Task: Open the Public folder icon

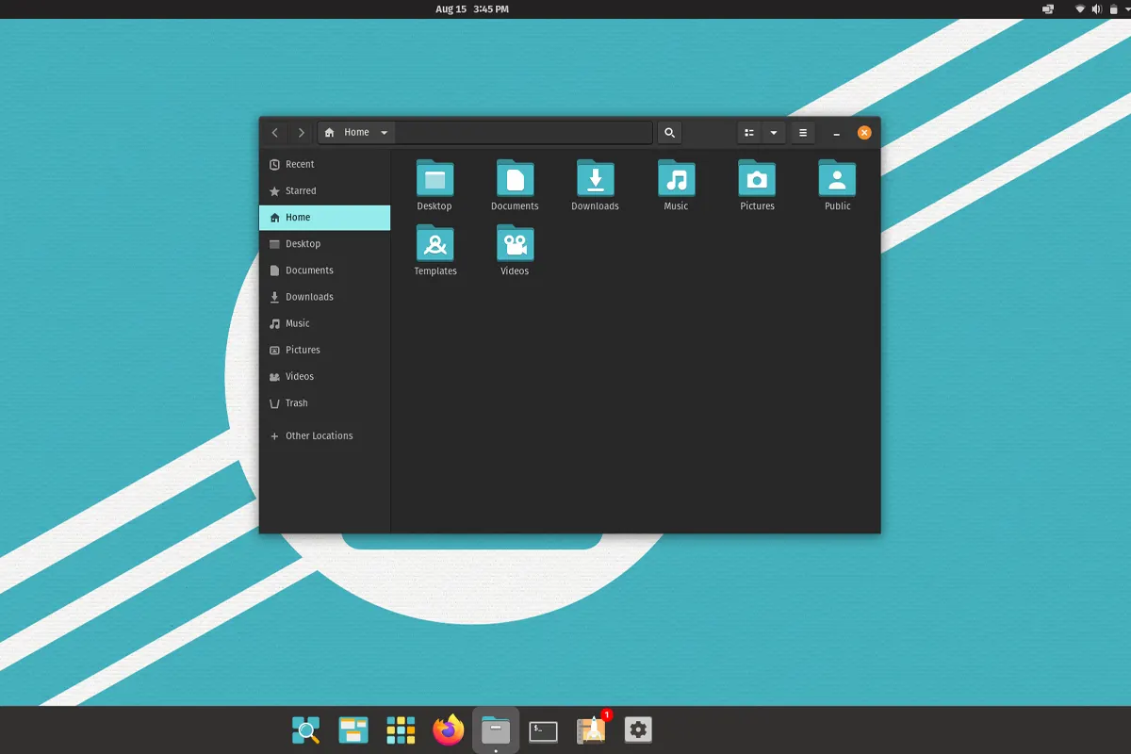Action: (837, 179)
